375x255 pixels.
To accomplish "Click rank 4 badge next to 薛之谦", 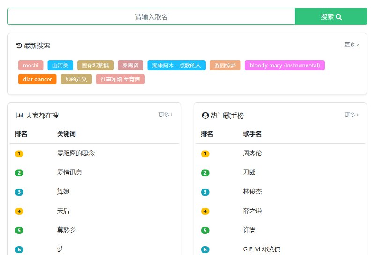I will tap(205, 211).
